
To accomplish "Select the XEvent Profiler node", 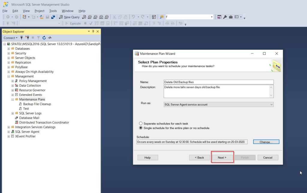I will pos(25,136).
